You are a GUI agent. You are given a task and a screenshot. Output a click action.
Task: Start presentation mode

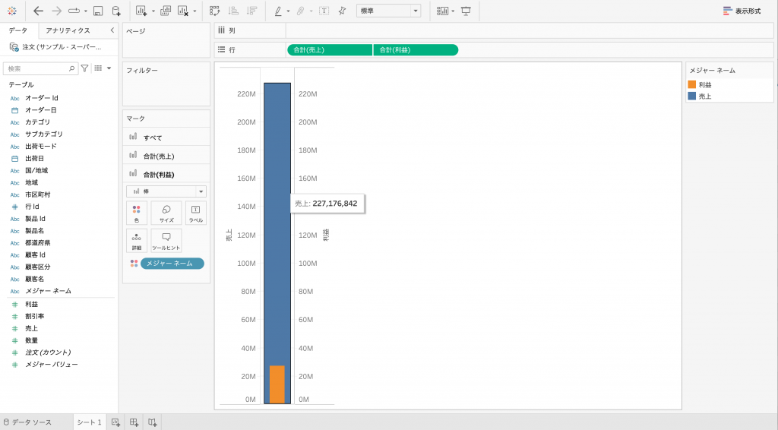click(x=466, y=11)
